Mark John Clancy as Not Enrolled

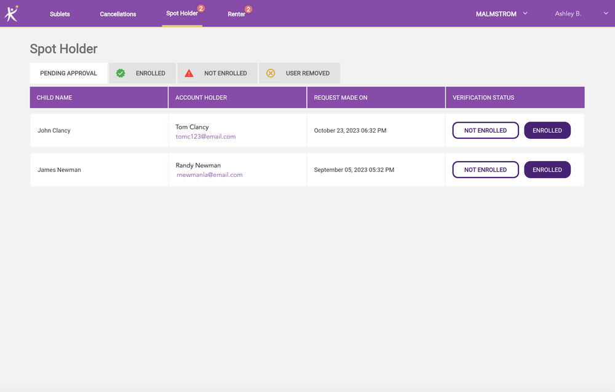pos(485,130)
